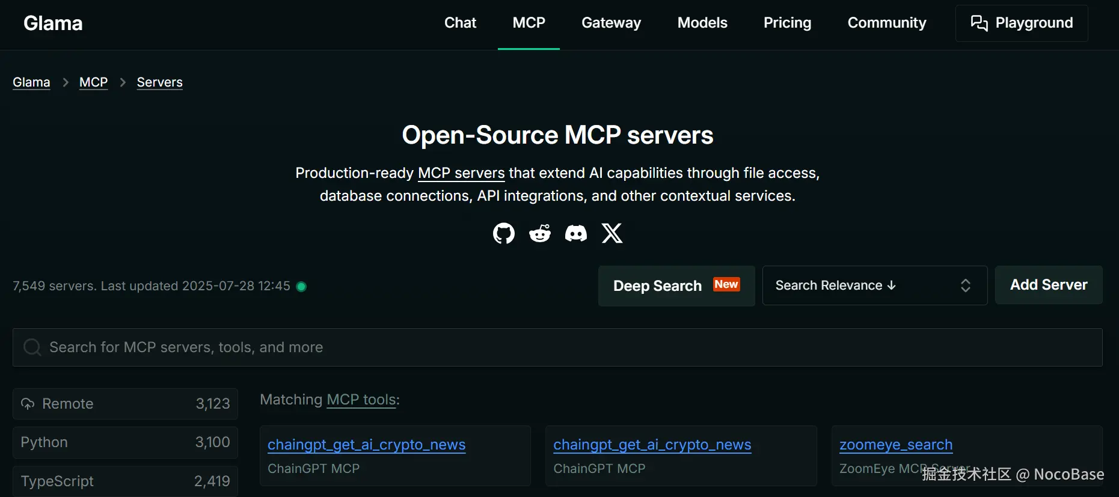Open the GitHub icon link
The width and height of the screenshot is (1119, 497).
coord(504,233)
